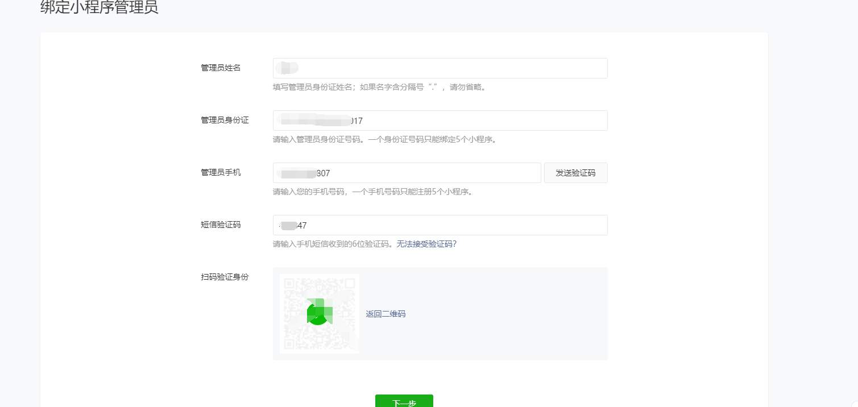Select the 管理员手机 phone number field
Viewport: 858px width, 407px height.
(407, 173)
